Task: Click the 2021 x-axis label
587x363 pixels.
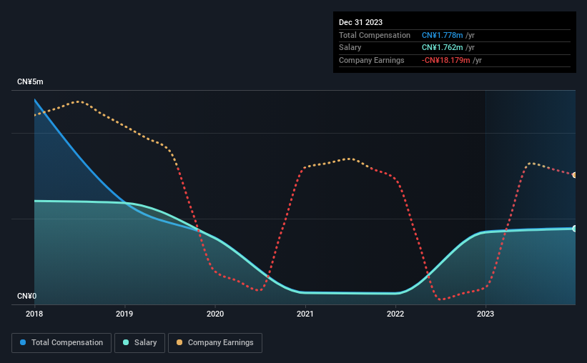Action: pos(305,314)
